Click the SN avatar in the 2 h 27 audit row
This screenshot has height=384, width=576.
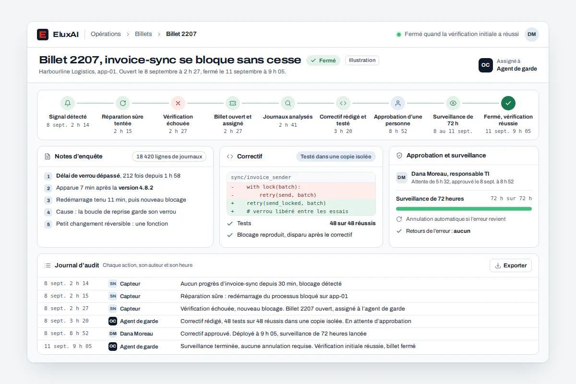pyautogui.click(x=113, y=309)
